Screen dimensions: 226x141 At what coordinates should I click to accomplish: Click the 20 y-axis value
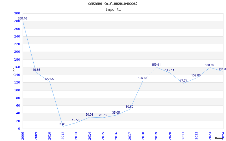18,121
